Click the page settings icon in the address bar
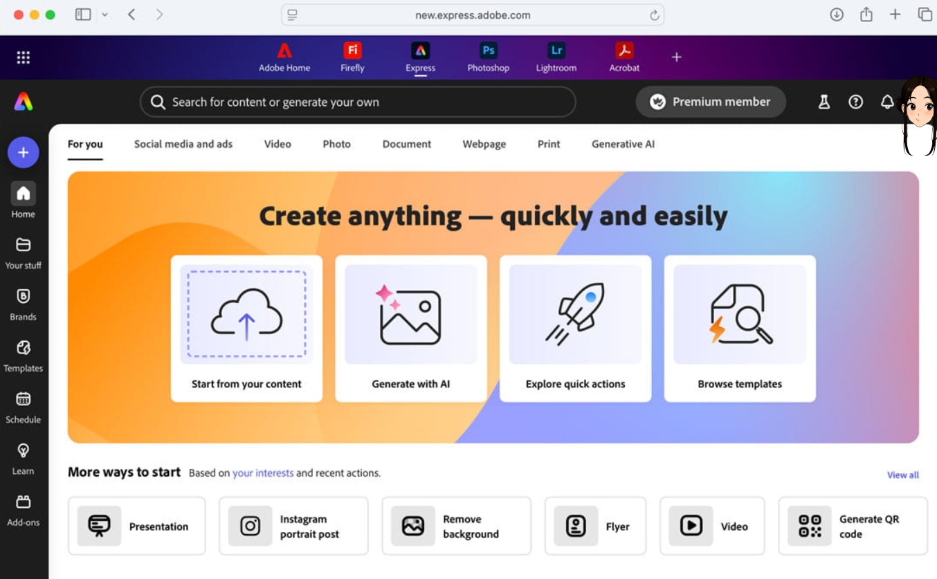The image size is (937, 579). point(292,15)
